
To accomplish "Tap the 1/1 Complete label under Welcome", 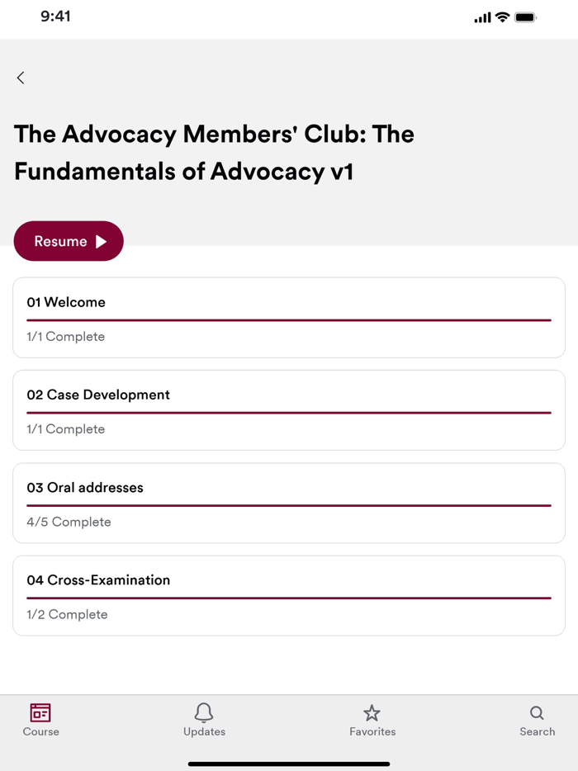I will pyautogui.click(x=65, y=336).
